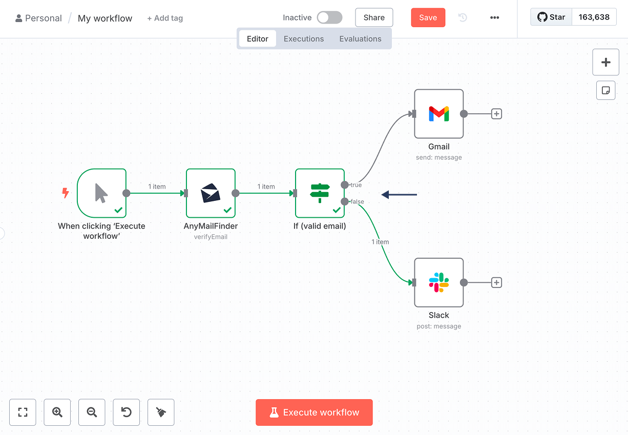Add a sticky note to canvas
This screenshot has height=435, width=628.
(605, 90)
